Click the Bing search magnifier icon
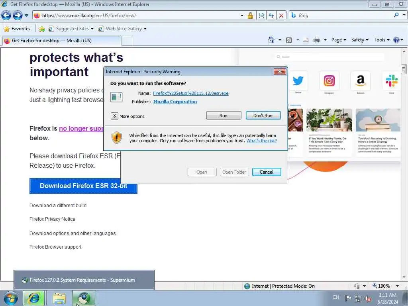Image resolution: width=408 pixels, height=306 pixels. [x=396, y=15]
